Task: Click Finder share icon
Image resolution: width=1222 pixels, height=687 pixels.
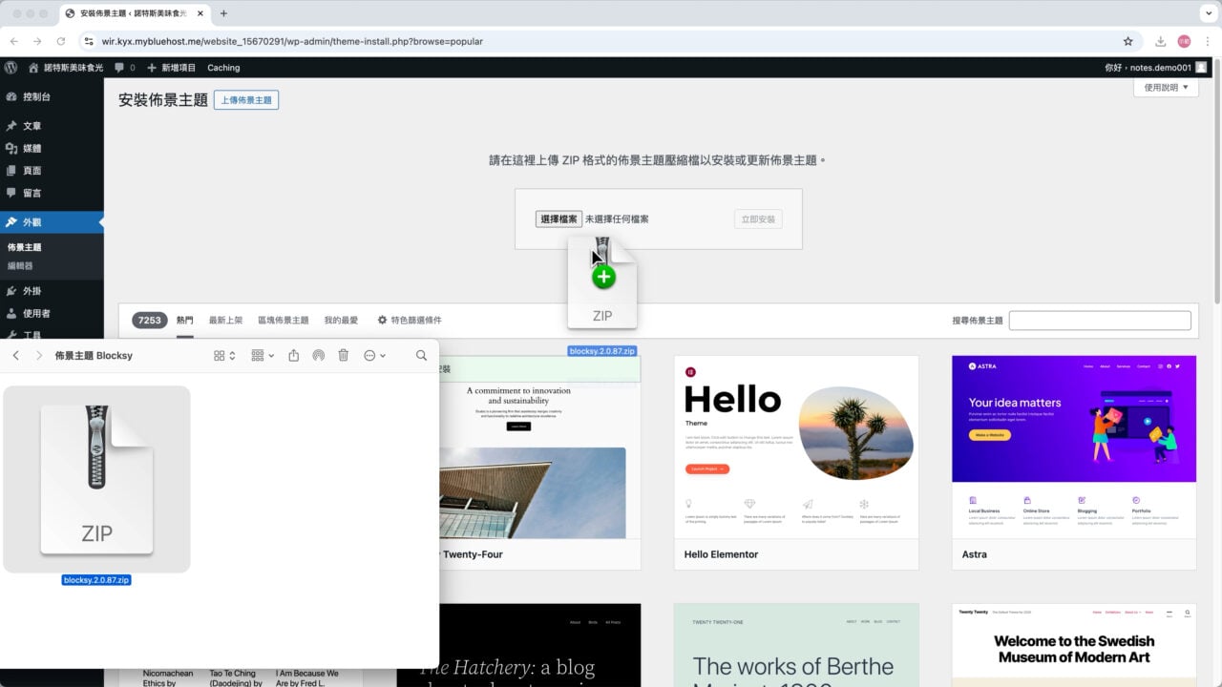Action: click(x=294, y=355)
